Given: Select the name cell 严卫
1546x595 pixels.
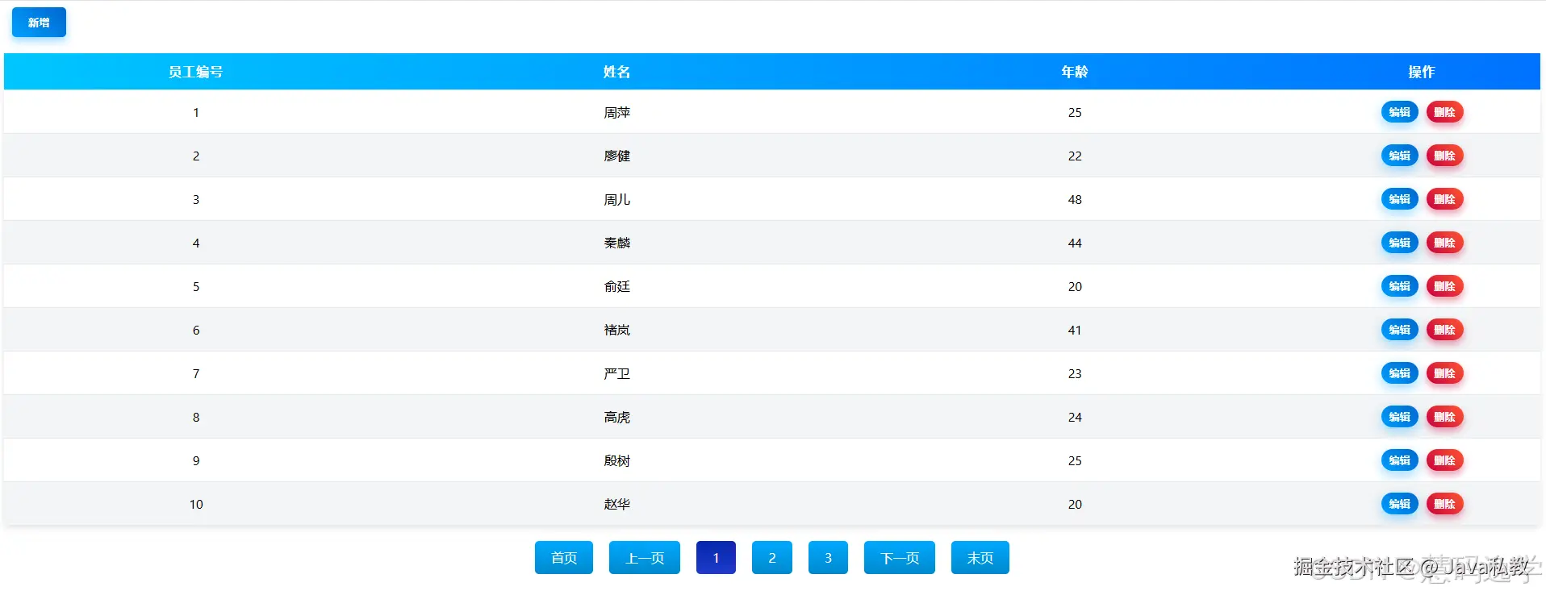Looking at the screenshot, I should click(x=616, y=373).
